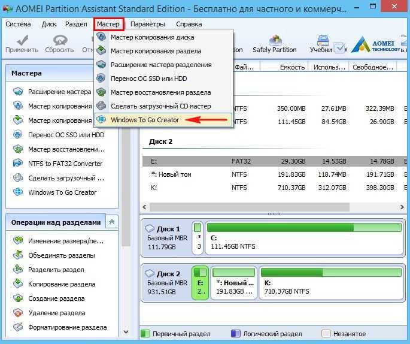This screenshot has width=410, height=344.
Task: Click icon for Копирование раздела operation
Action: [18, 284]
